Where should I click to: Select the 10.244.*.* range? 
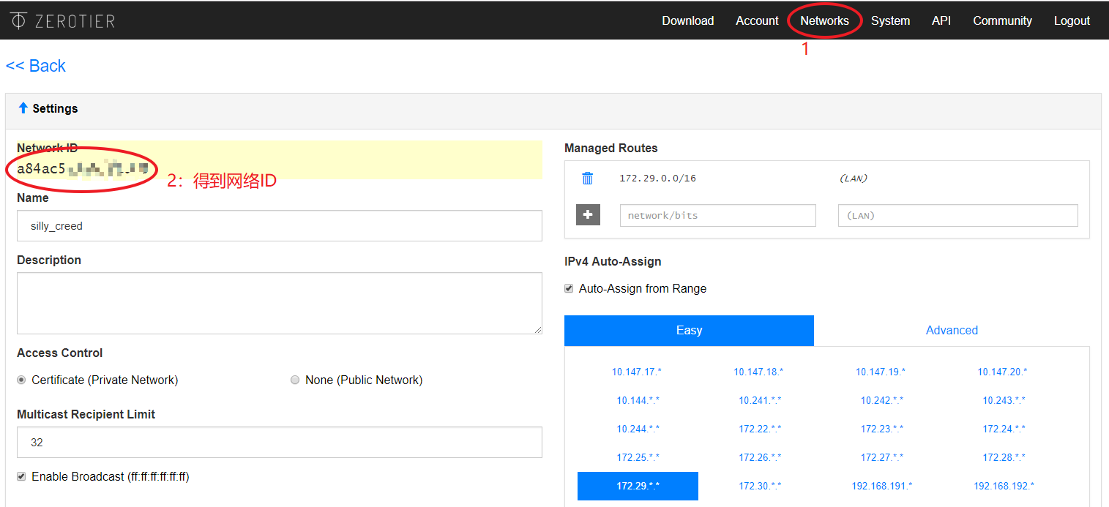coord(638,429)
